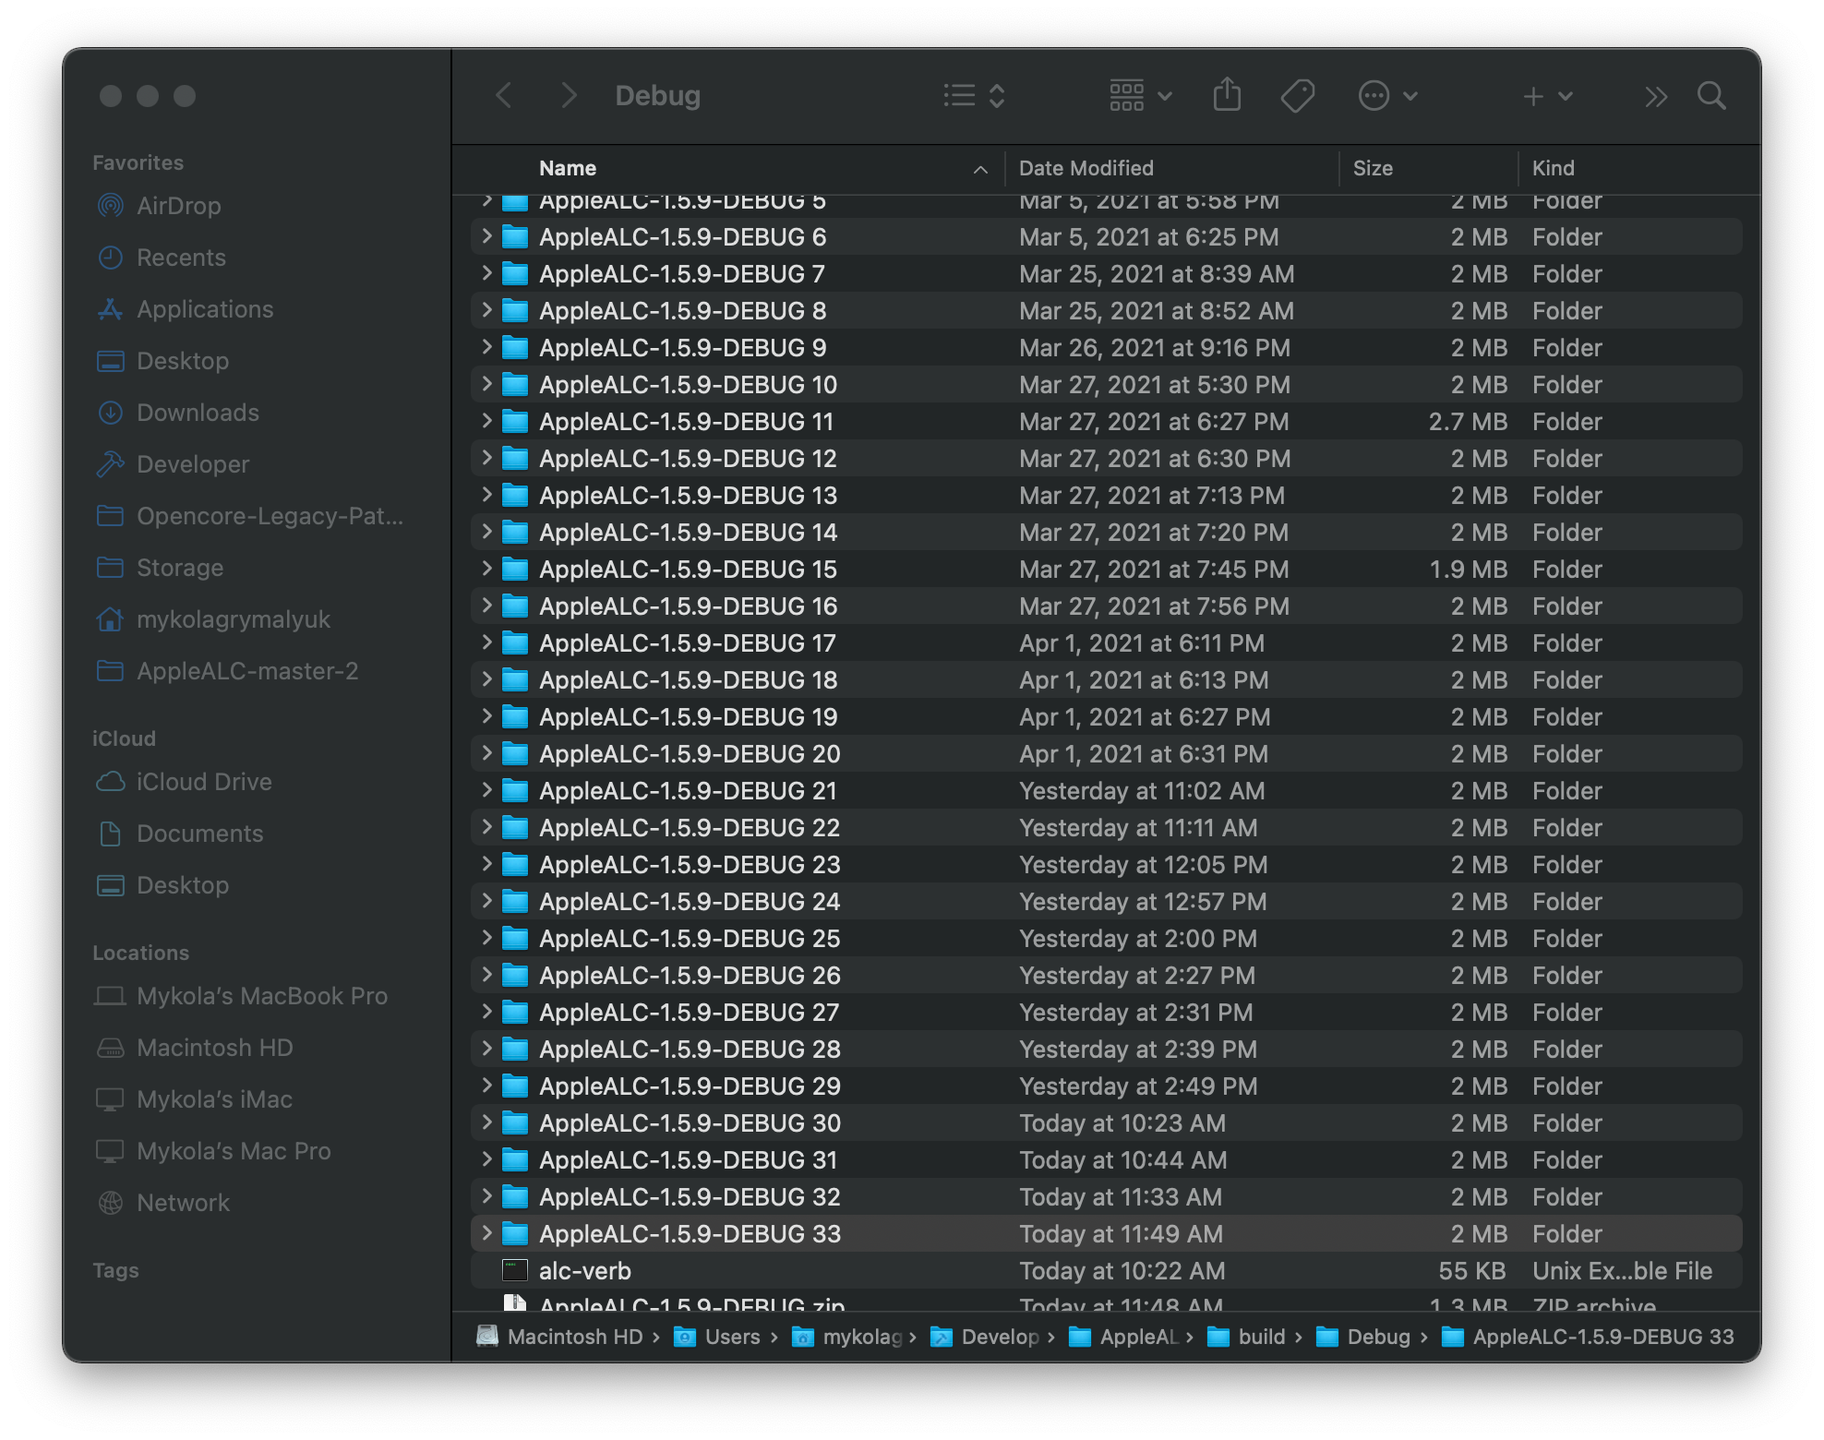Expand the AppleALC-1.5.9-DEBUG 33 folder

pos(487,1233)
